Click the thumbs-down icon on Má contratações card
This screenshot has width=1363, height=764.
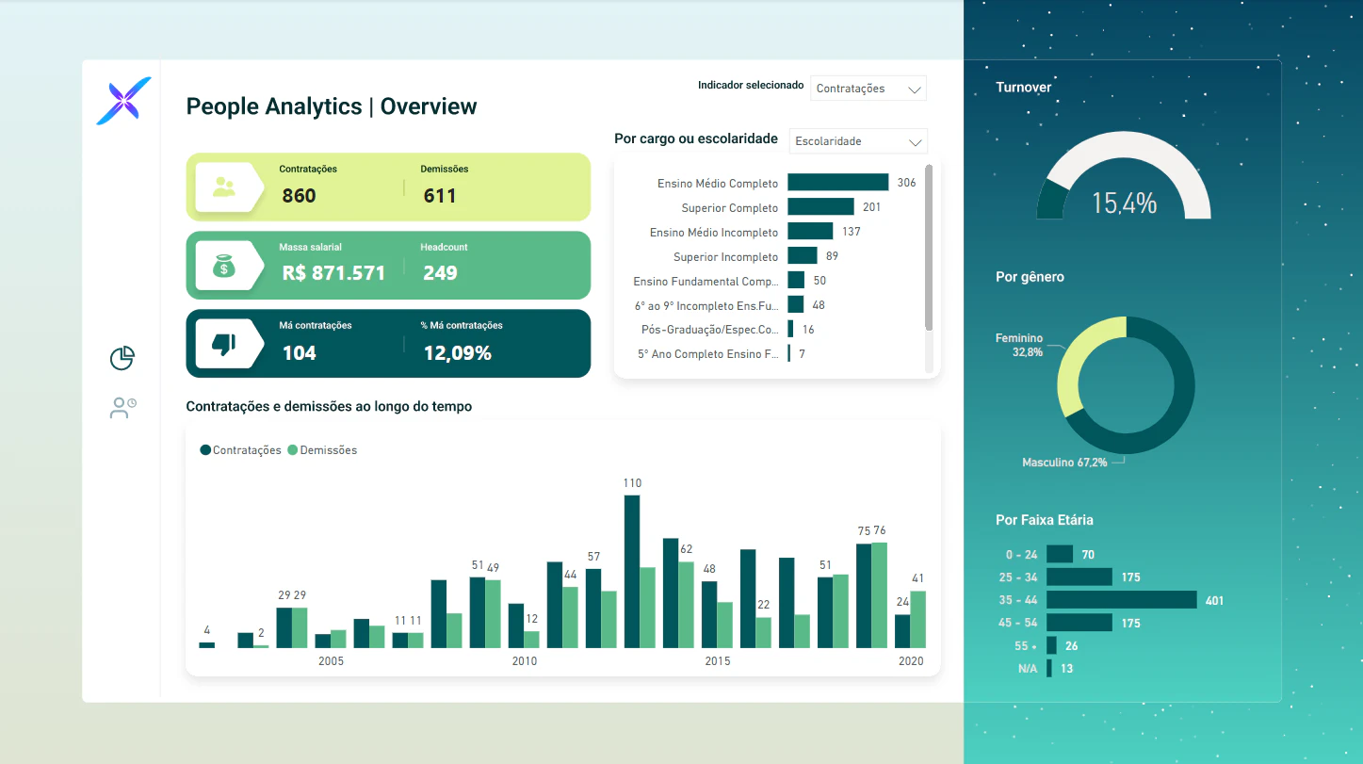[224, 344]
